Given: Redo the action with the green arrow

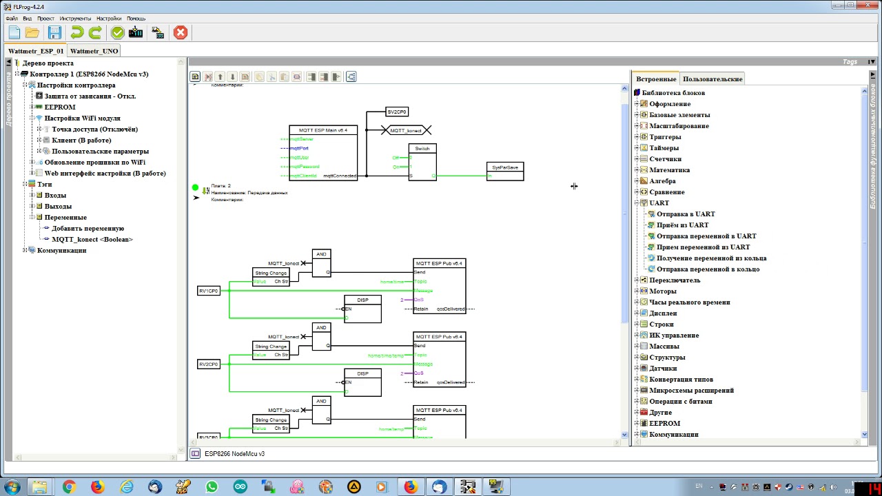Looking at the screenshot, I should click(95, 32).
